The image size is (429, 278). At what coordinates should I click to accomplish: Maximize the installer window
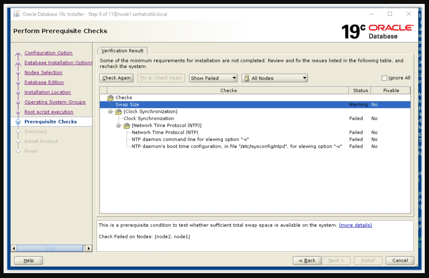tap(390, 14)
